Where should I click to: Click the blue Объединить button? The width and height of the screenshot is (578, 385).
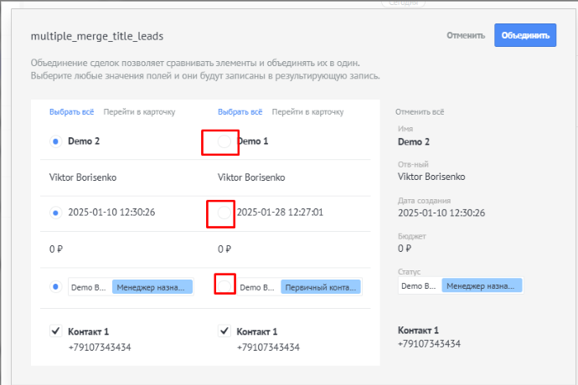click(x=525, y=35)
